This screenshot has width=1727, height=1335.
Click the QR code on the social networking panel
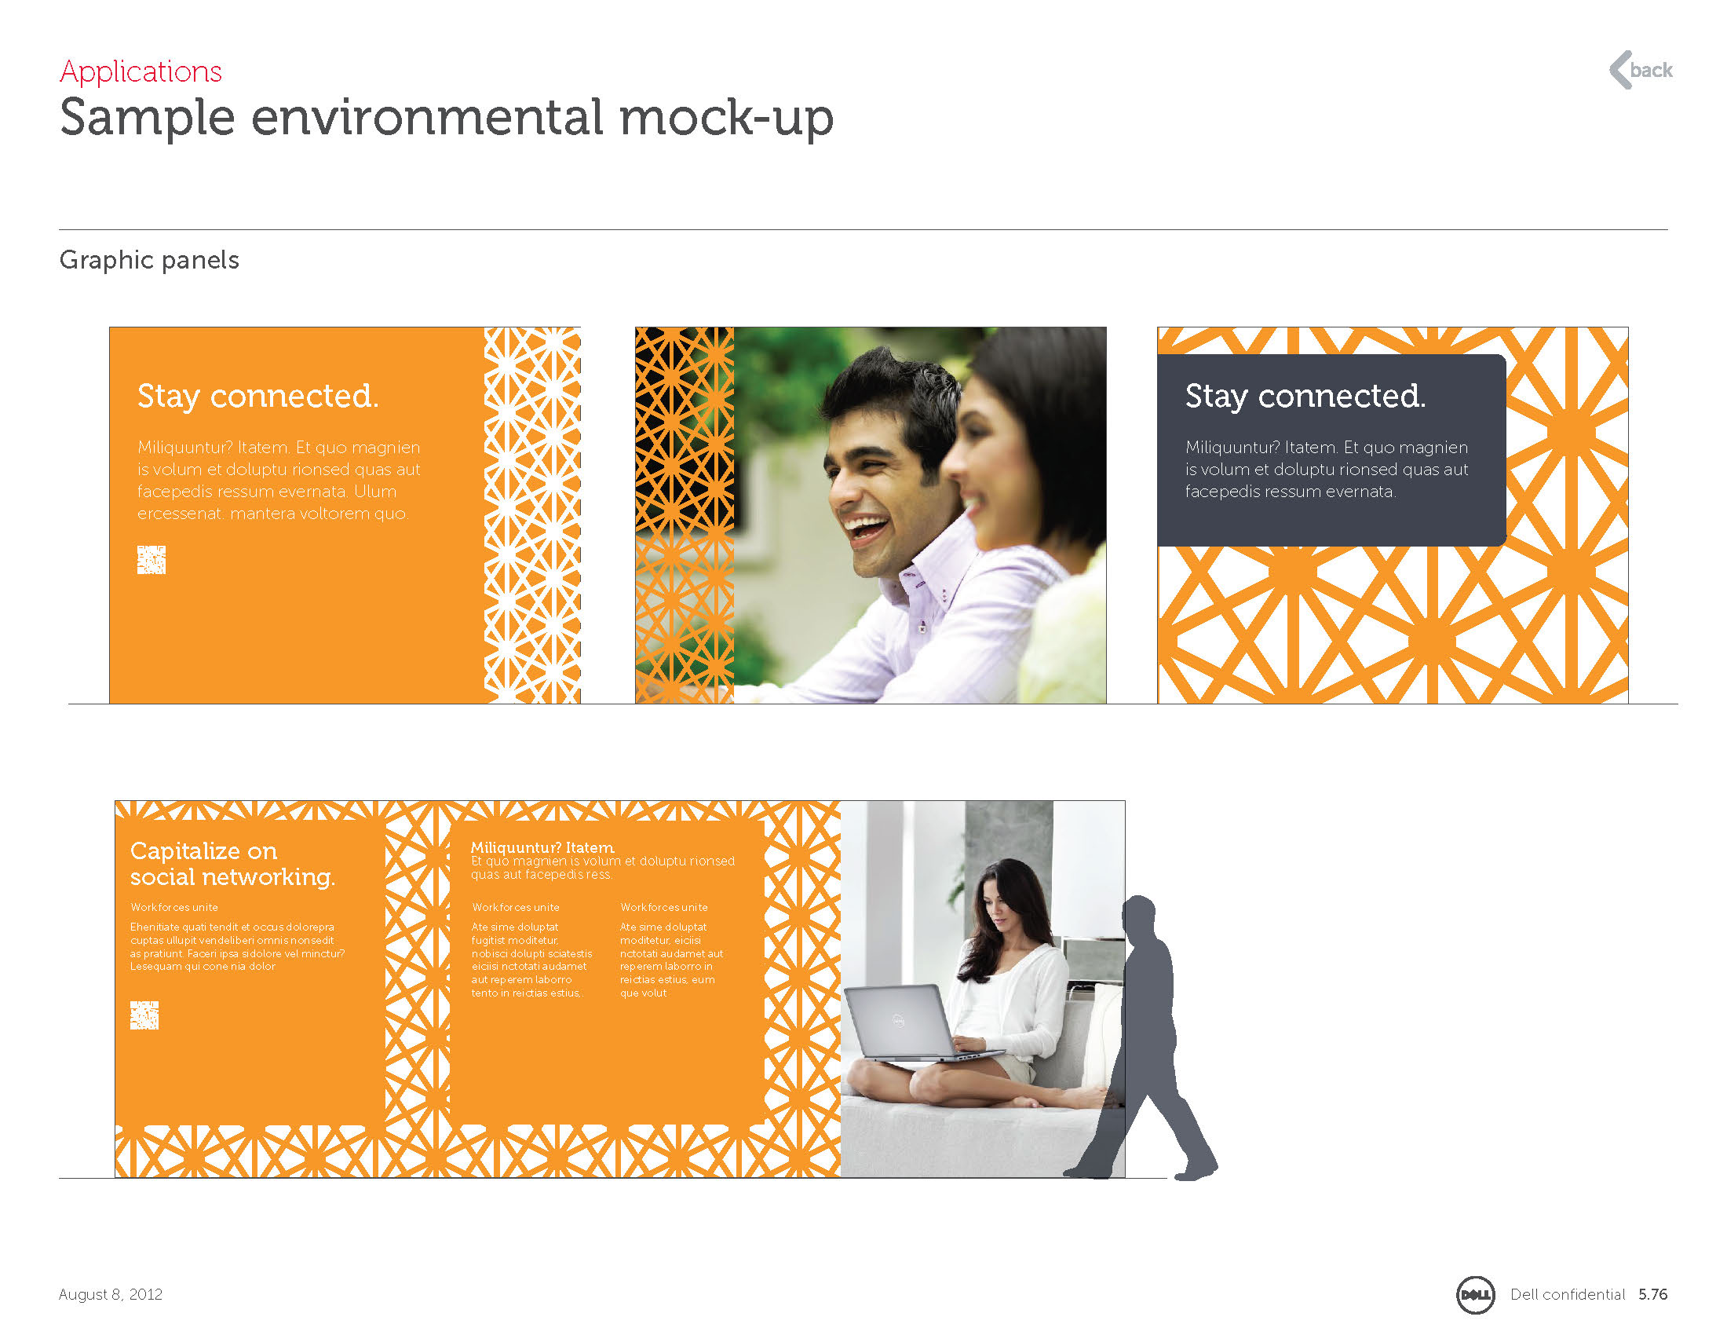tap(144, 1015)
